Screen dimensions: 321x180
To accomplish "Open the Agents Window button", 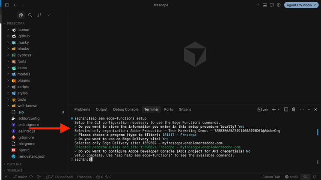I will (301, 5).
